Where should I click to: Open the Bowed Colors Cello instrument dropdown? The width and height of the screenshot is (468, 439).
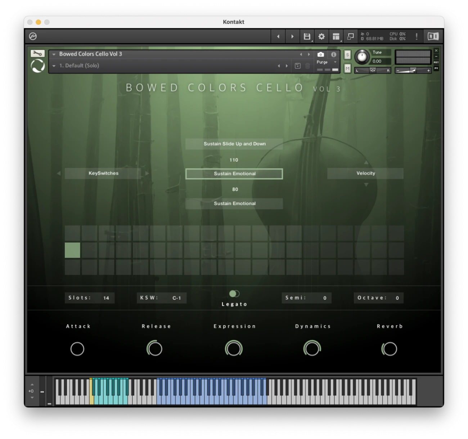54,54
